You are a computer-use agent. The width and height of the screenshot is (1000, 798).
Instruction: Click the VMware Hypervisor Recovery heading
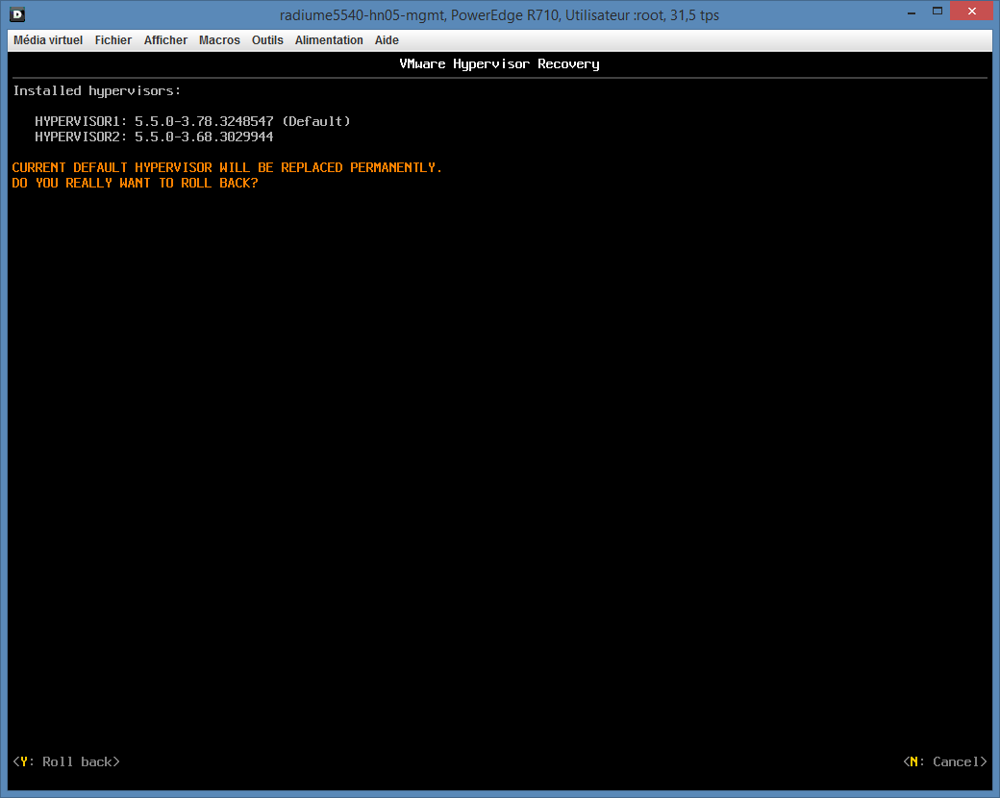click(x=499, y=63)
